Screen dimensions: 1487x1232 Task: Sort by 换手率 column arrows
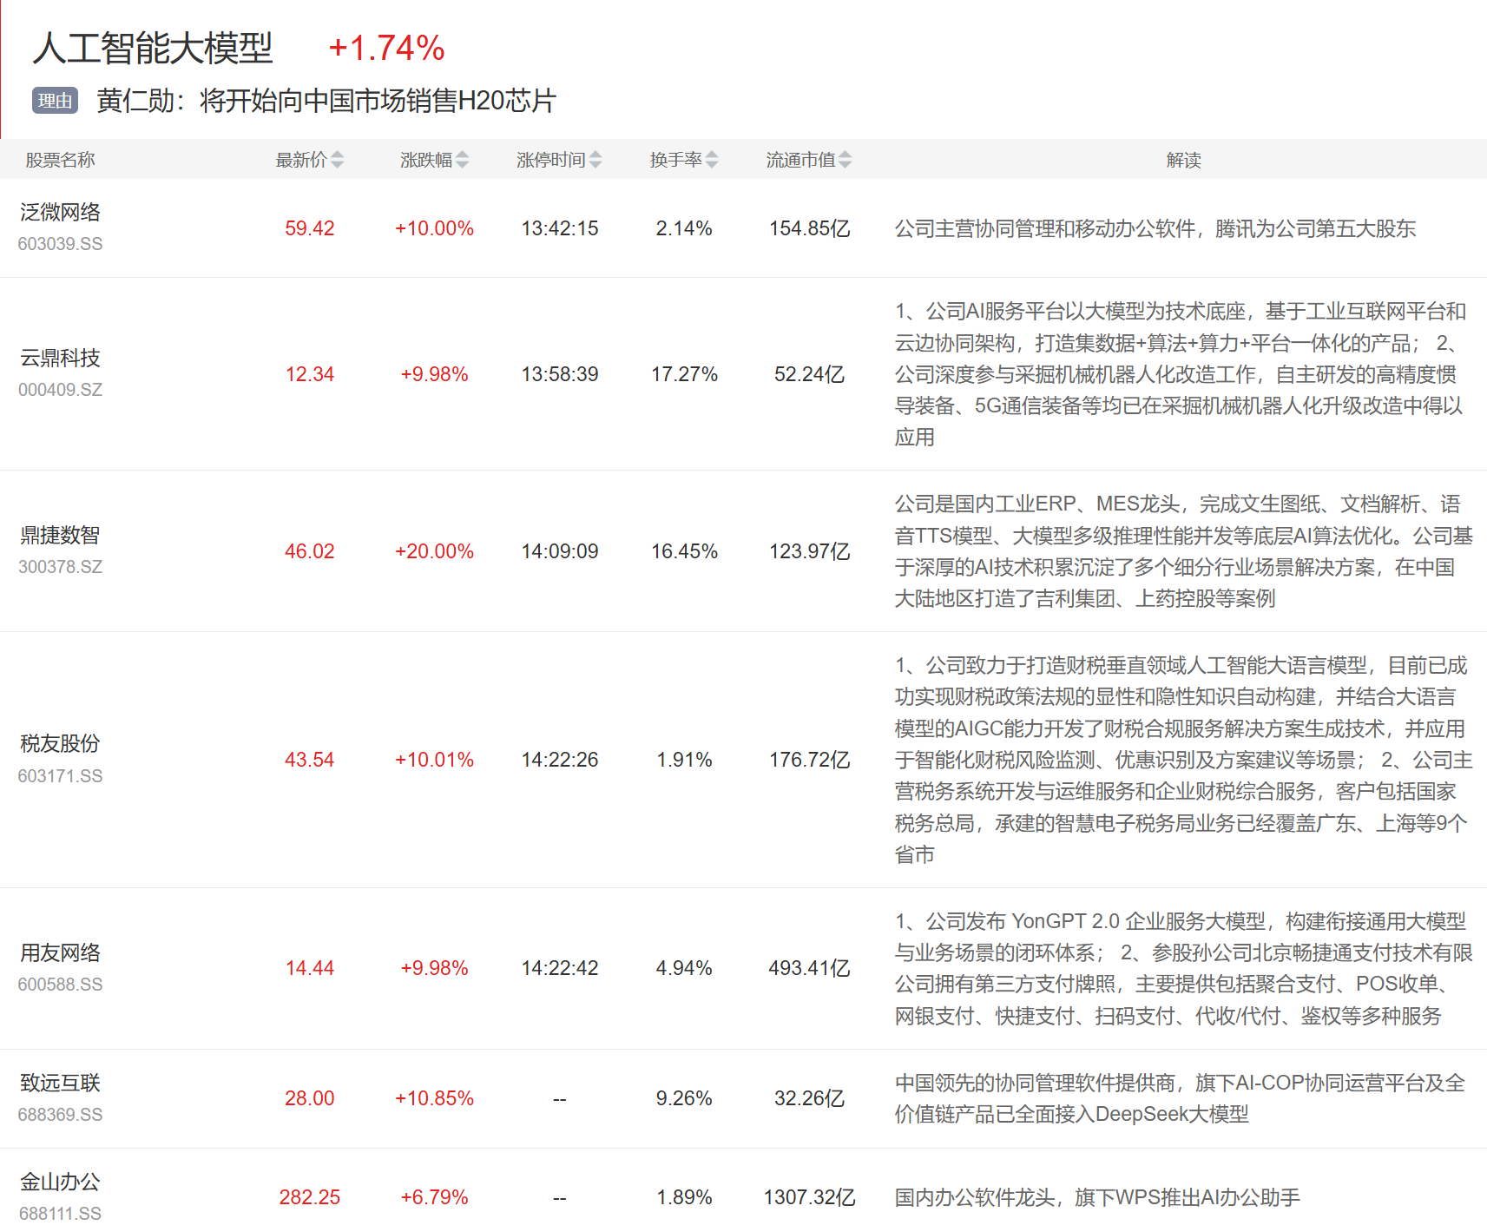712,160
